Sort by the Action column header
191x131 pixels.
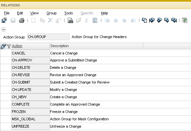pyautogui.click(x=17, y=46)
